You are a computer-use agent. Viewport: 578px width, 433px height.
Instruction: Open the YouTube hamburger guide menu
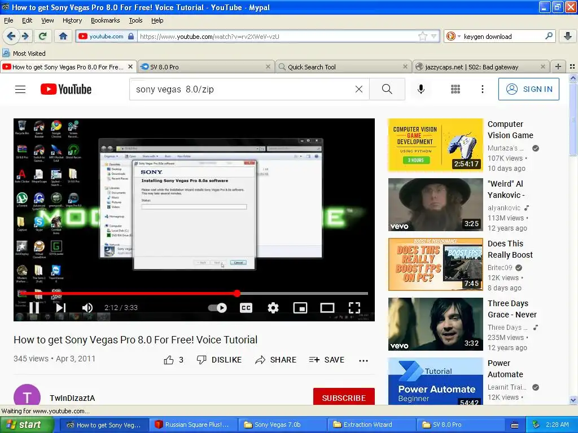[x=20, y=89]
